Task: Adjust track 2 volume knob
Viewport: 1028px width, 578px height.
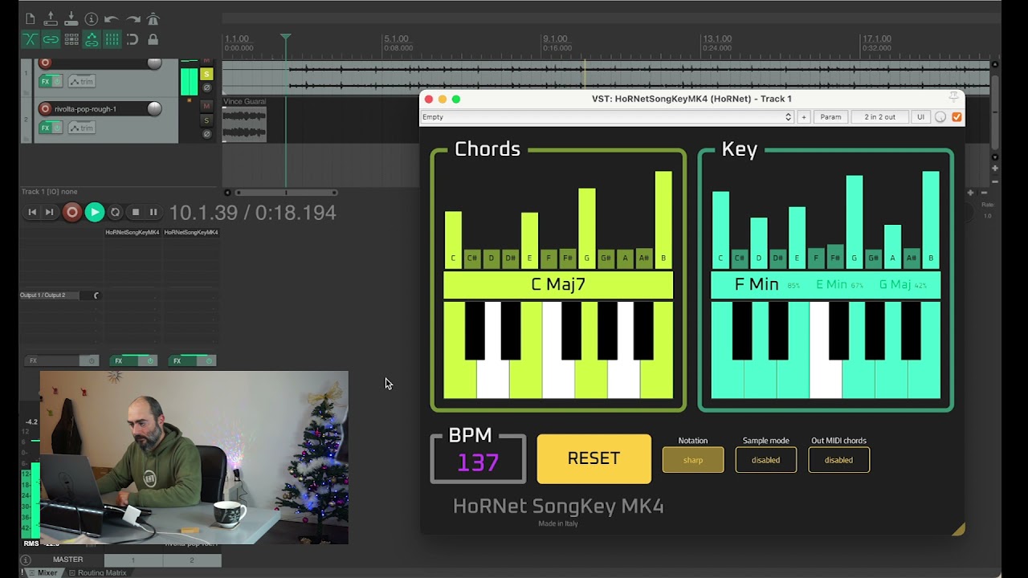Action: 154,108
